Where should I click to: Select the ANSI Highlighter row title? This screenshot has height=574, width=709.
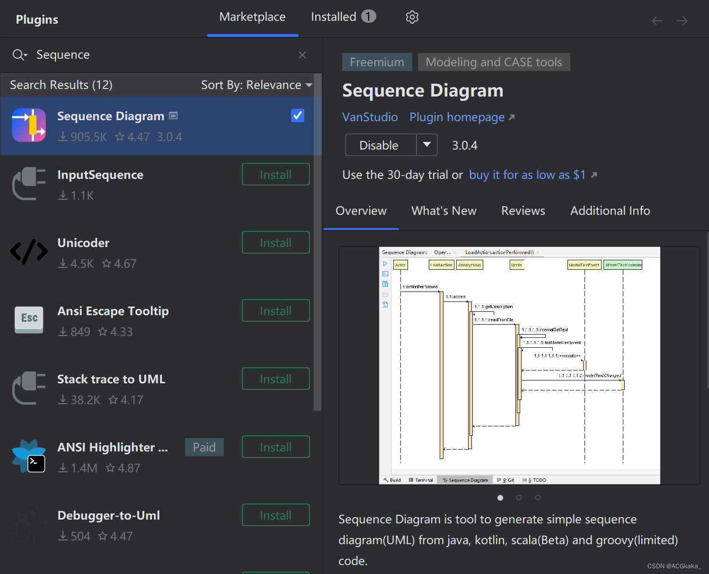pyautogui.click(x=113, y=448)
